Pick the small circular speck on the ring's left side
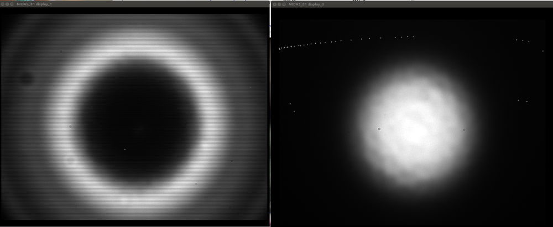This screenshot has height=227, width=553. coord(70,126)
